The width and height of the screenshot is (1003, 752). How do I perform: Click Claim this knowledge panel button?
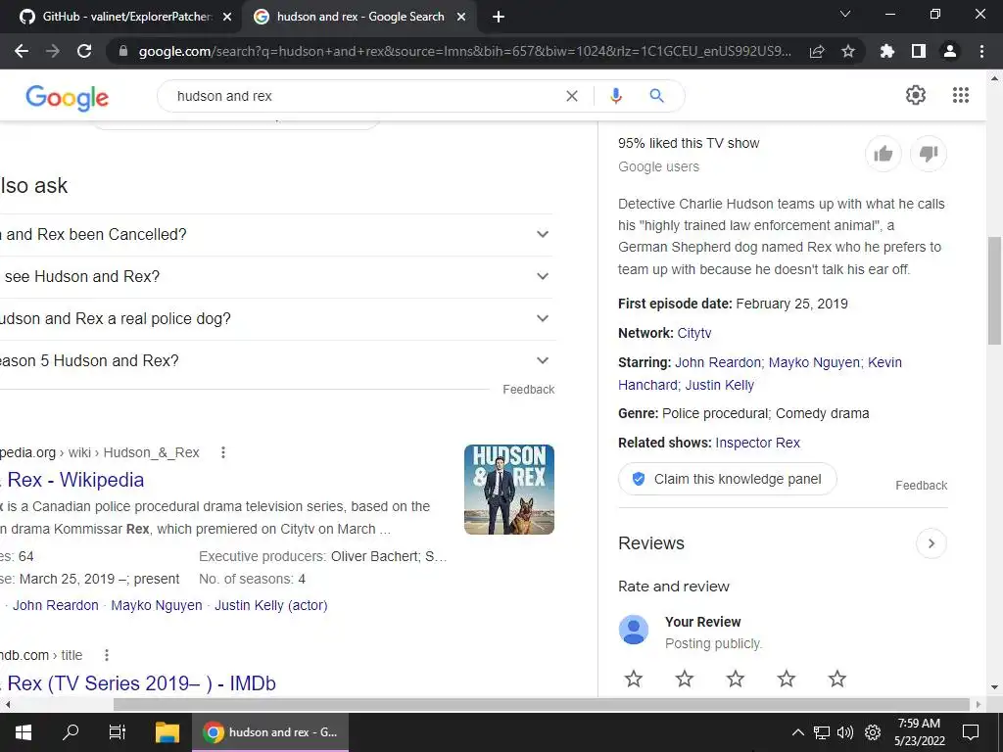[728, 479]
